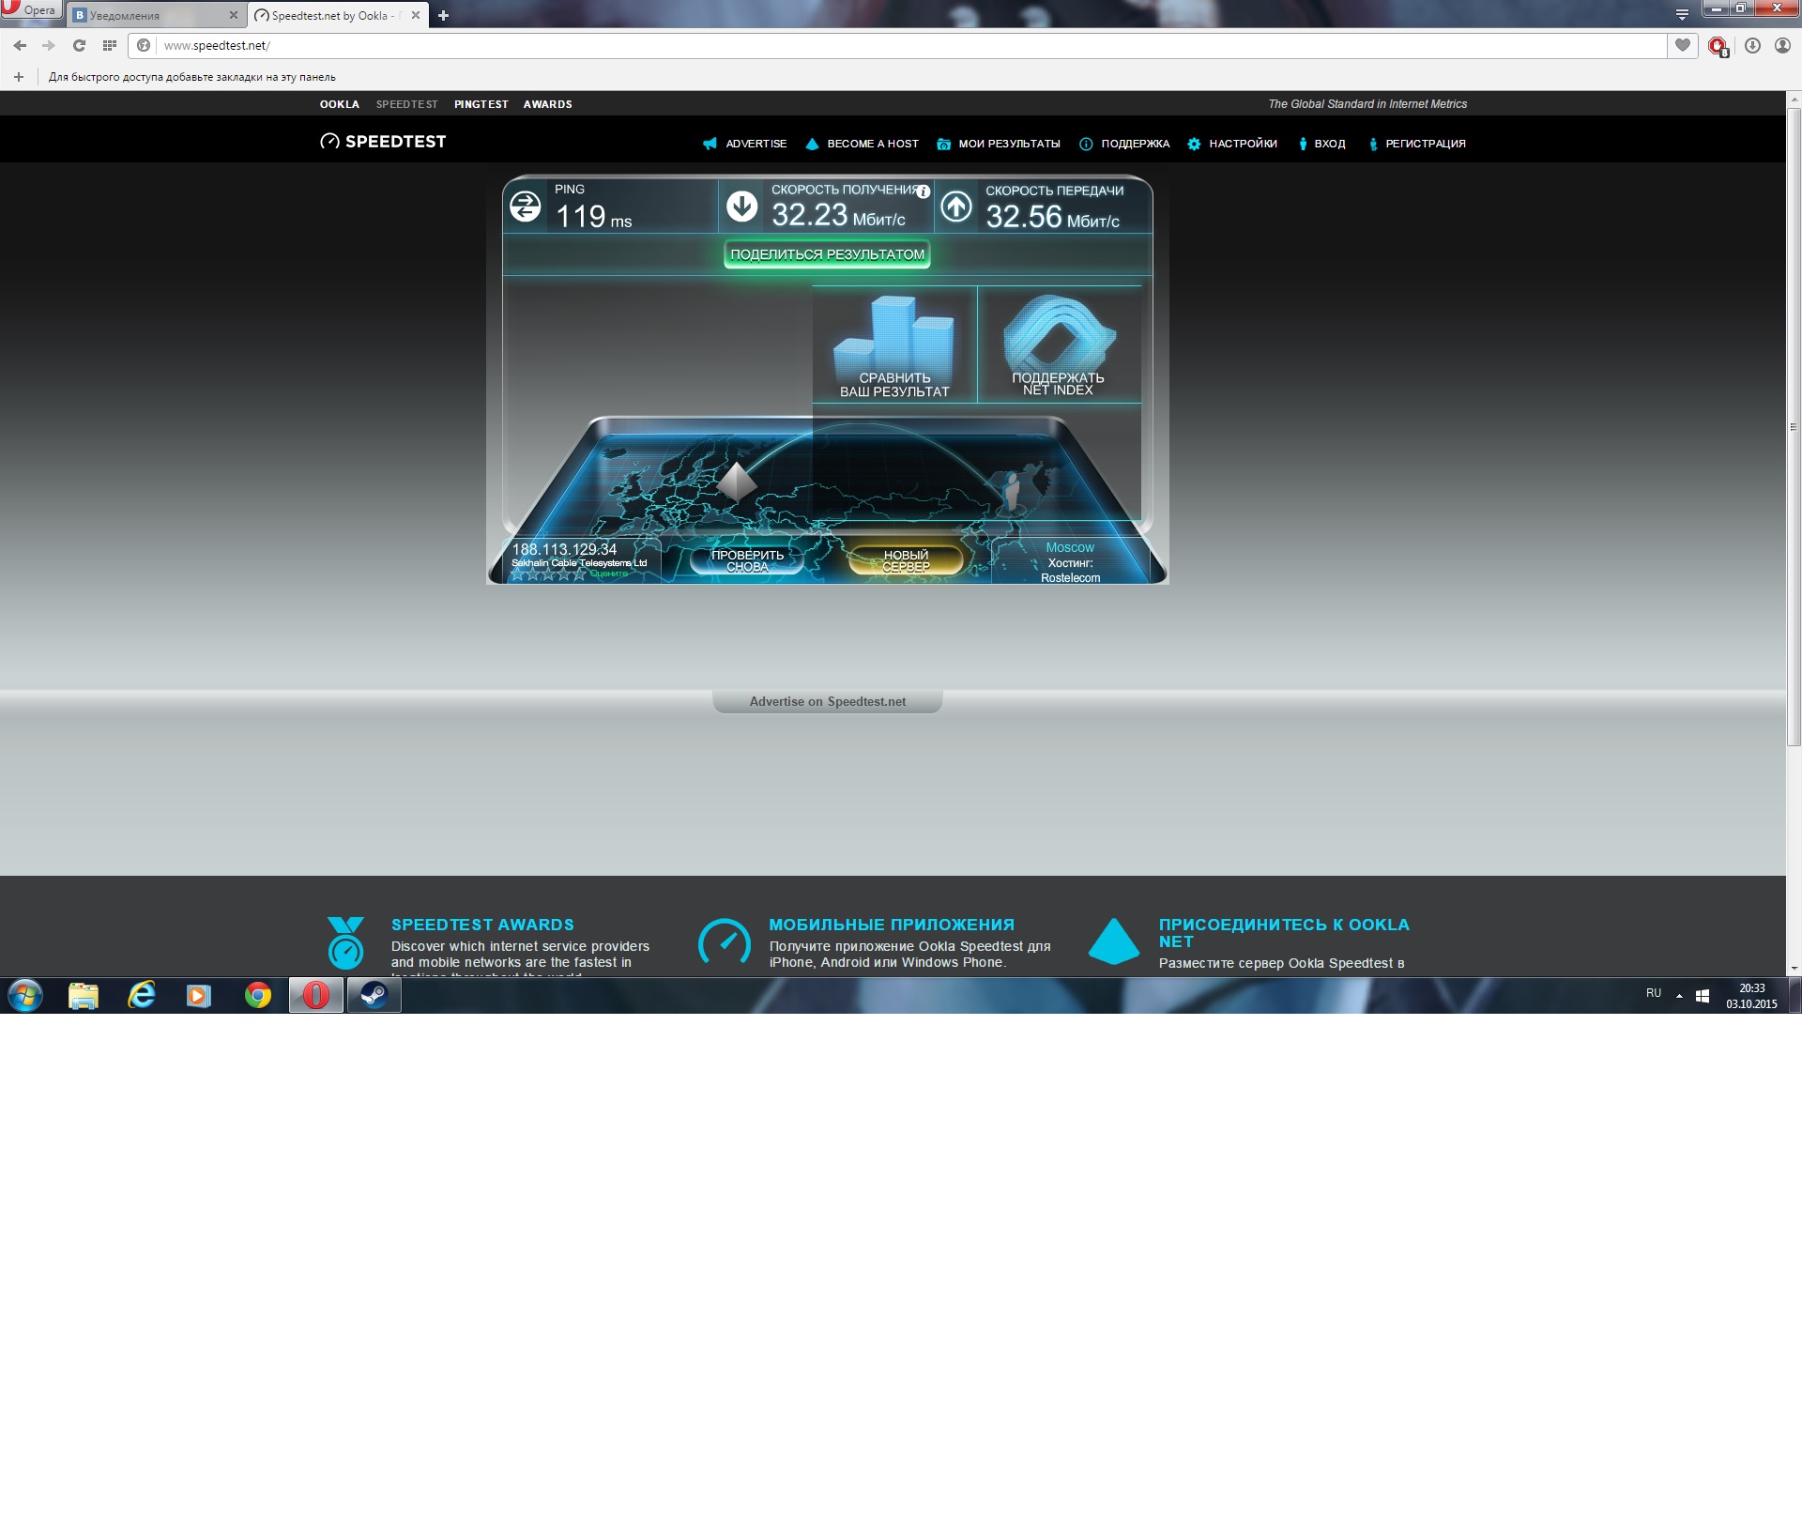Open МОБИЛЬНЫЕ ПРИЛОЖЕНИЯ heading link
The image size is (1802, 1530).
[x=892, y=925]
